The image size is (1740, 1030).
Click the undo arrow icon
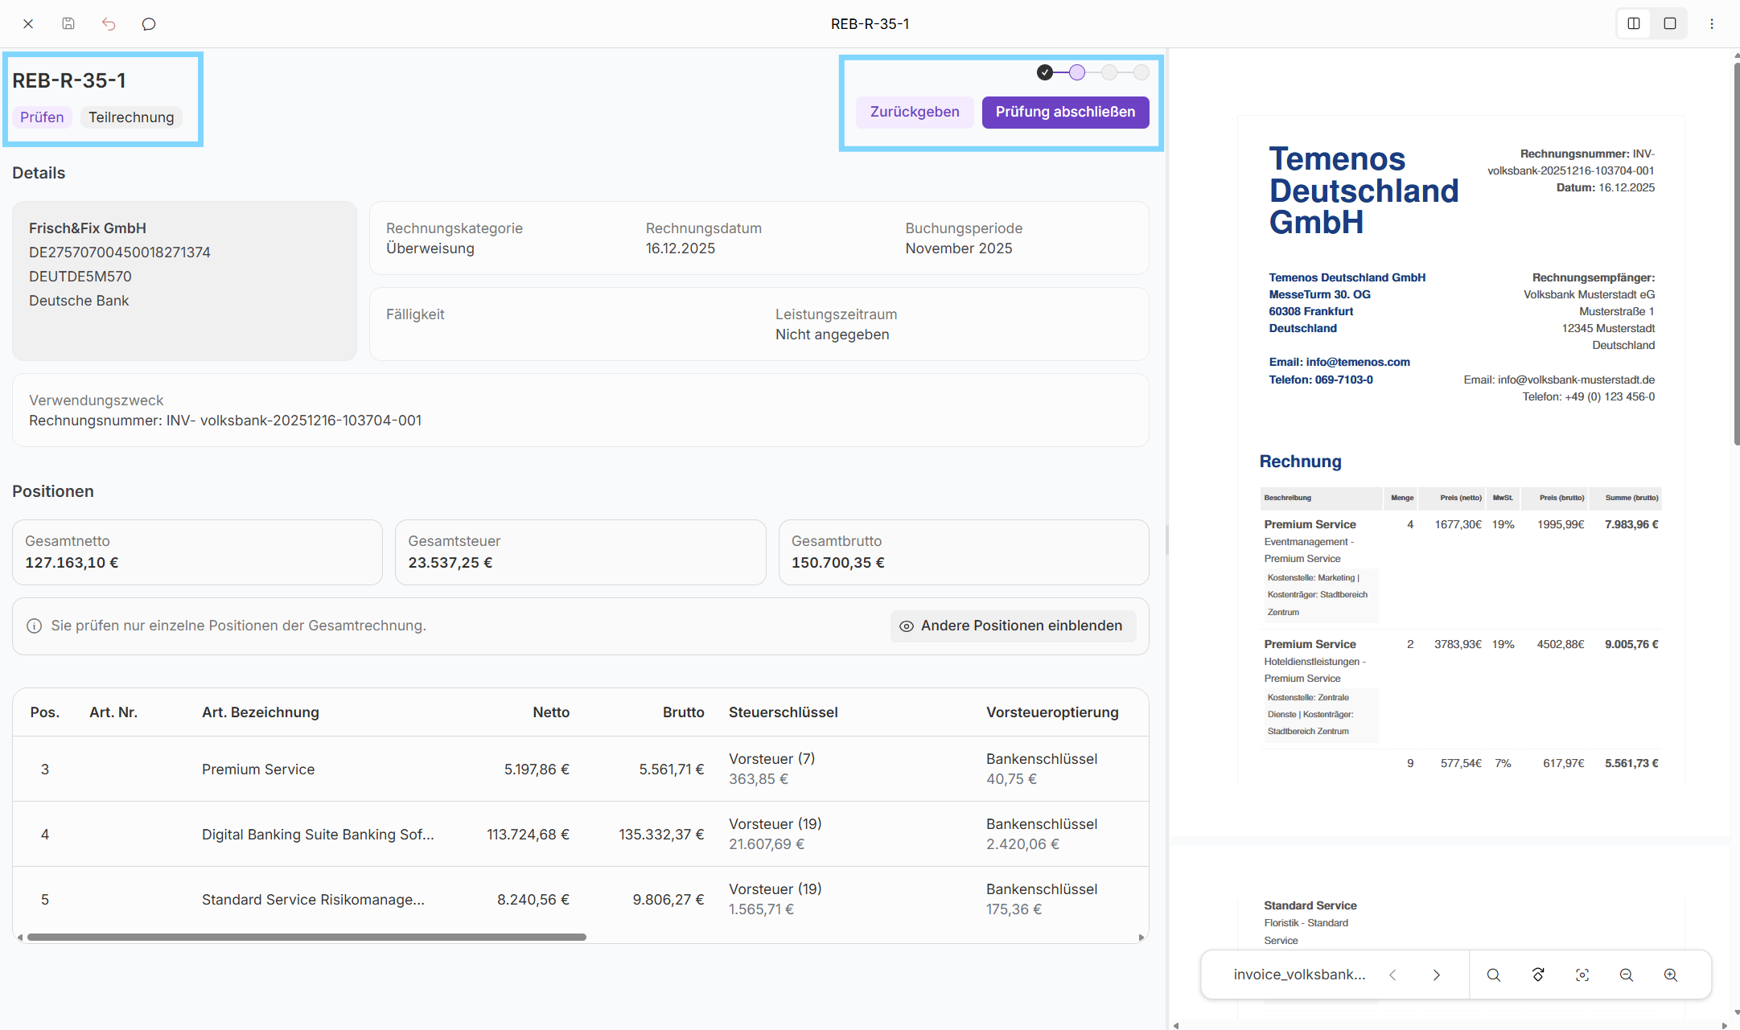click(x=109, y=24)
